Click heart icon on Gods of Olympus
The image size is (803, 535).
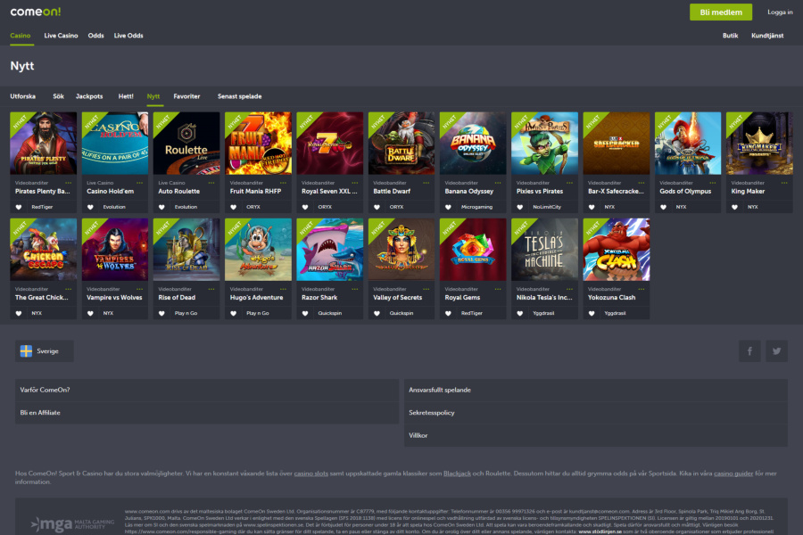[663, 207]
